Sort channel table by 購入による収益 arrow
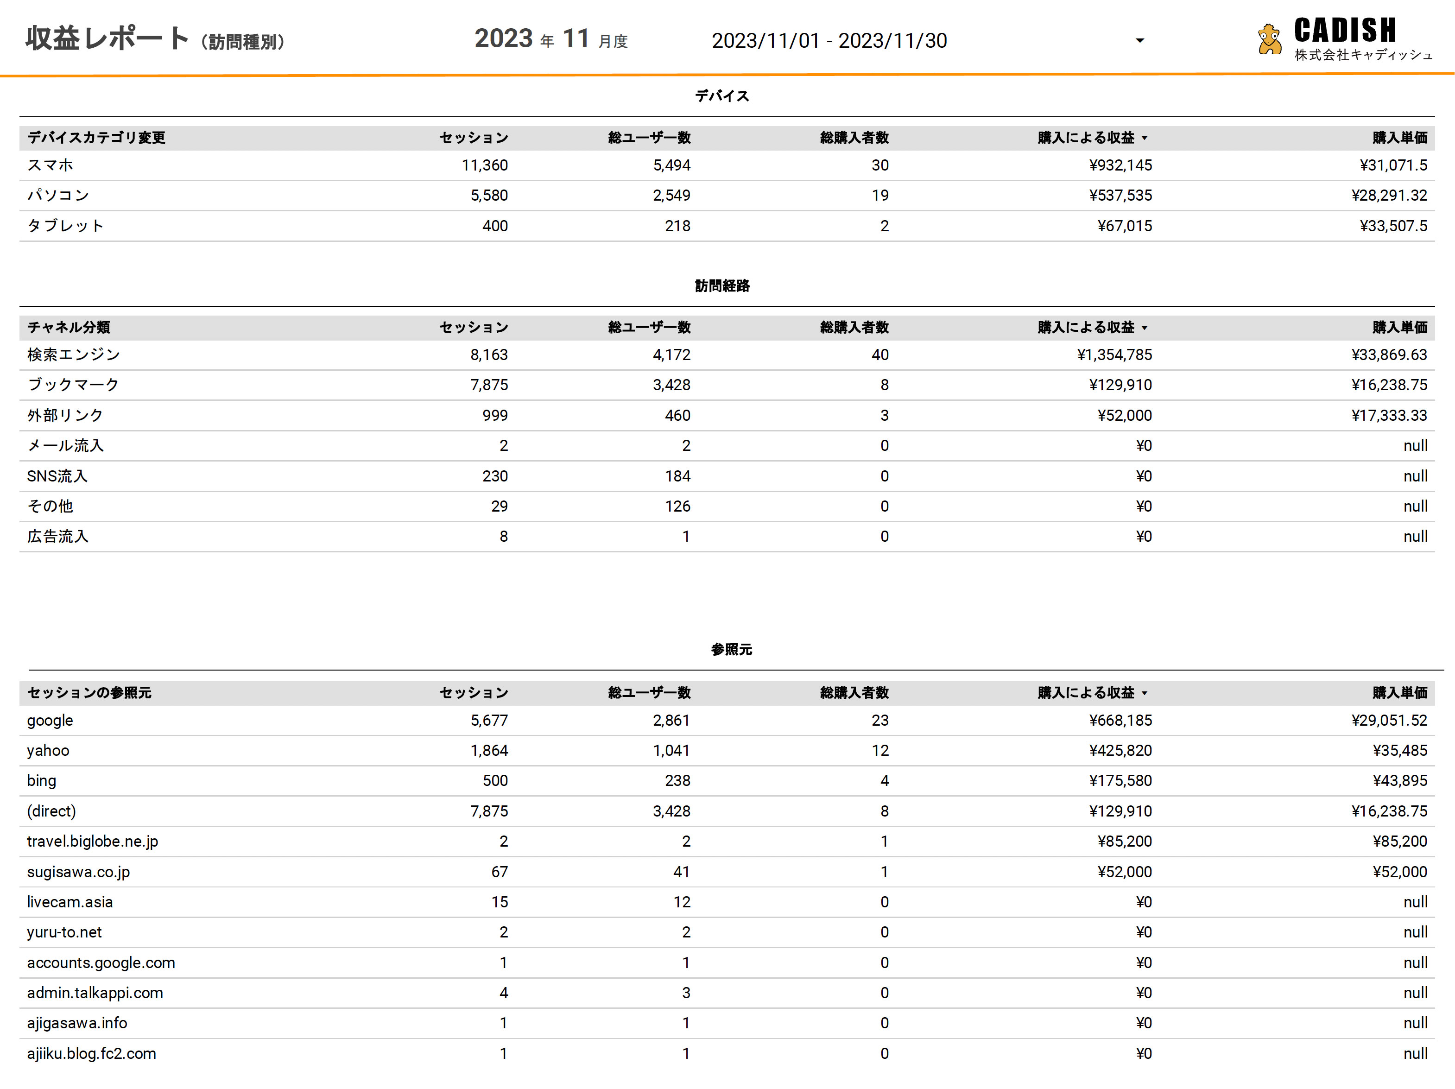The image size is (1455, 1089). tap(1145, 328)
